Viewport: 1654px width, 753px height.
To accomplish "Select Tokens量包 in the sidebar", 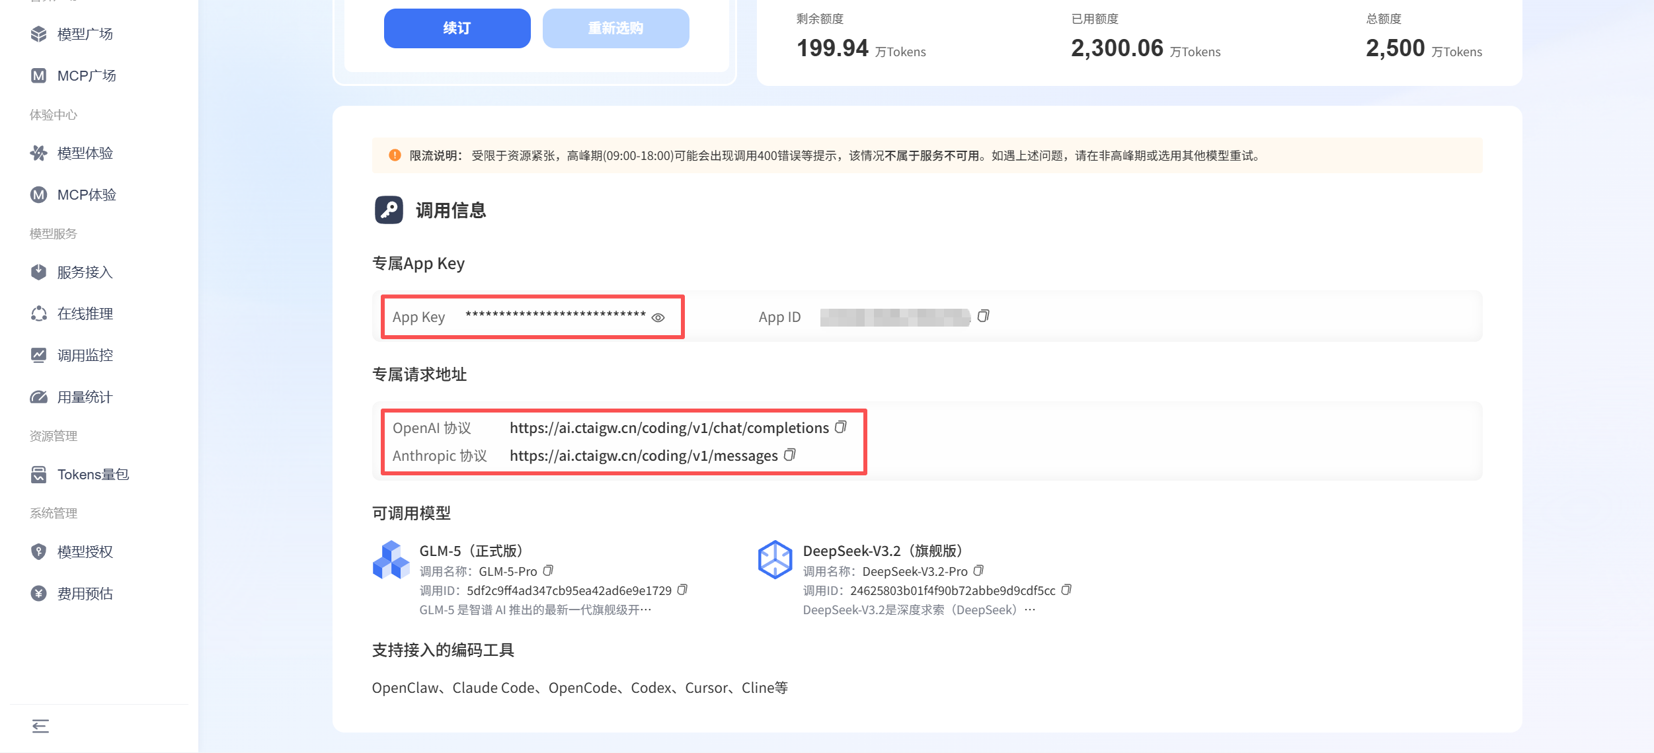I will tap(93, 474).
